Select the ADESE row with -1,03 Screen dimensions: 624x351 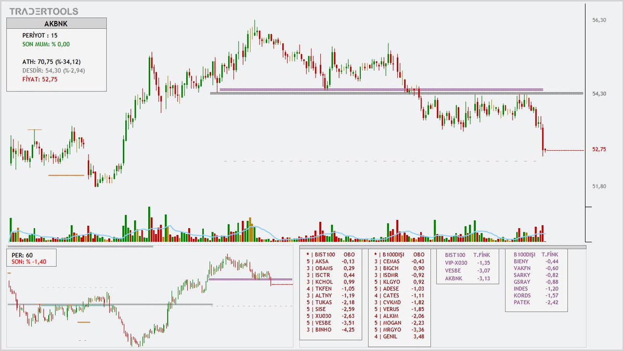399,288
